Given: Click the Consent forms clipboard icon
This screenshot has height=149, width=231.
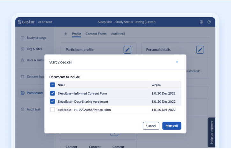Looking at the screenshot, I should click(22, 76).
